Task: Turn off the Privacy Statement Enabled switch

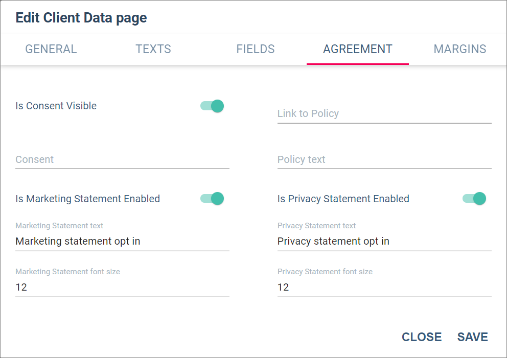Action: click(474, 199)
